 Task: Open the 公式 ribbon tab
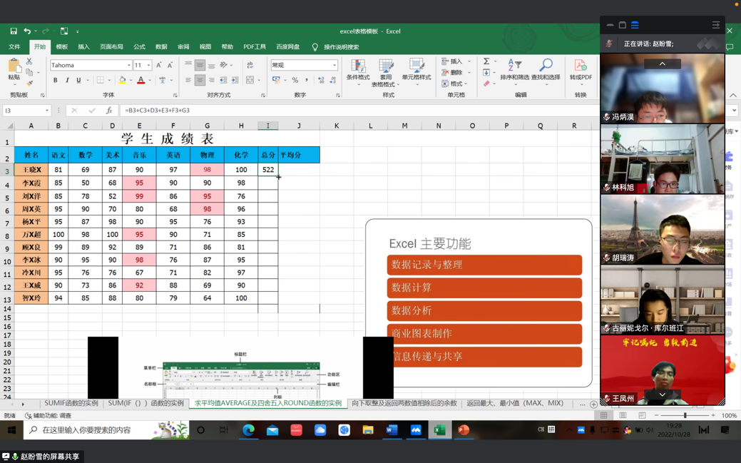(x=139, y=47)
